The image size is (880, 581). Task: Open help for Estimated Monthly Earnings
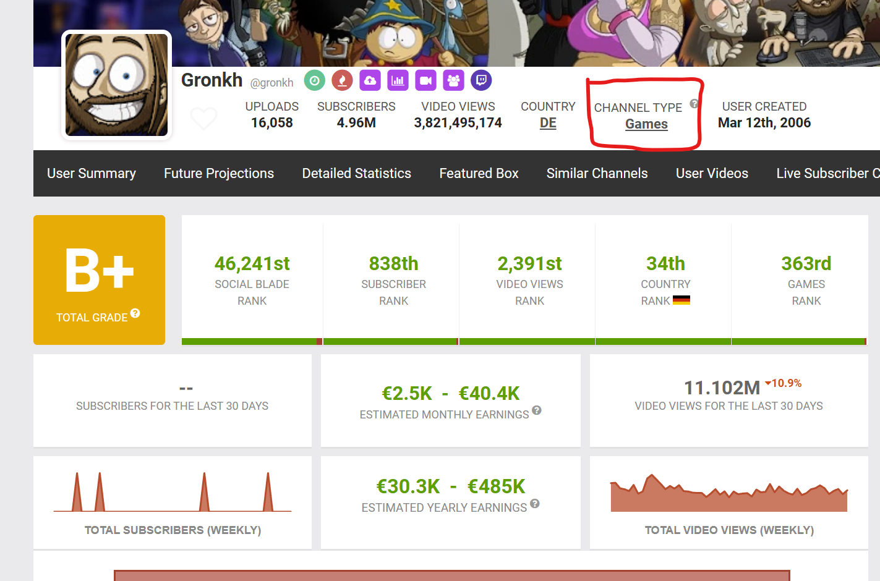pos(536,410)
